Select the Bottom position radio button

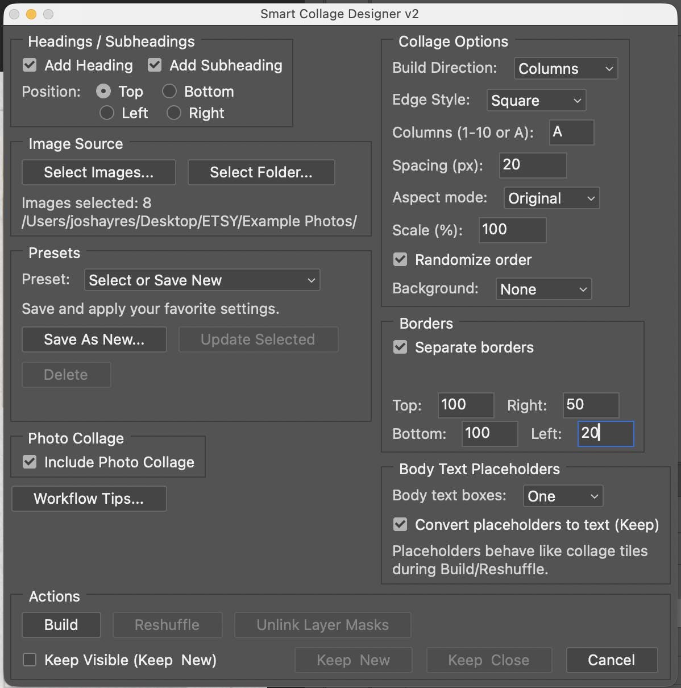click(x=169, y=91)
